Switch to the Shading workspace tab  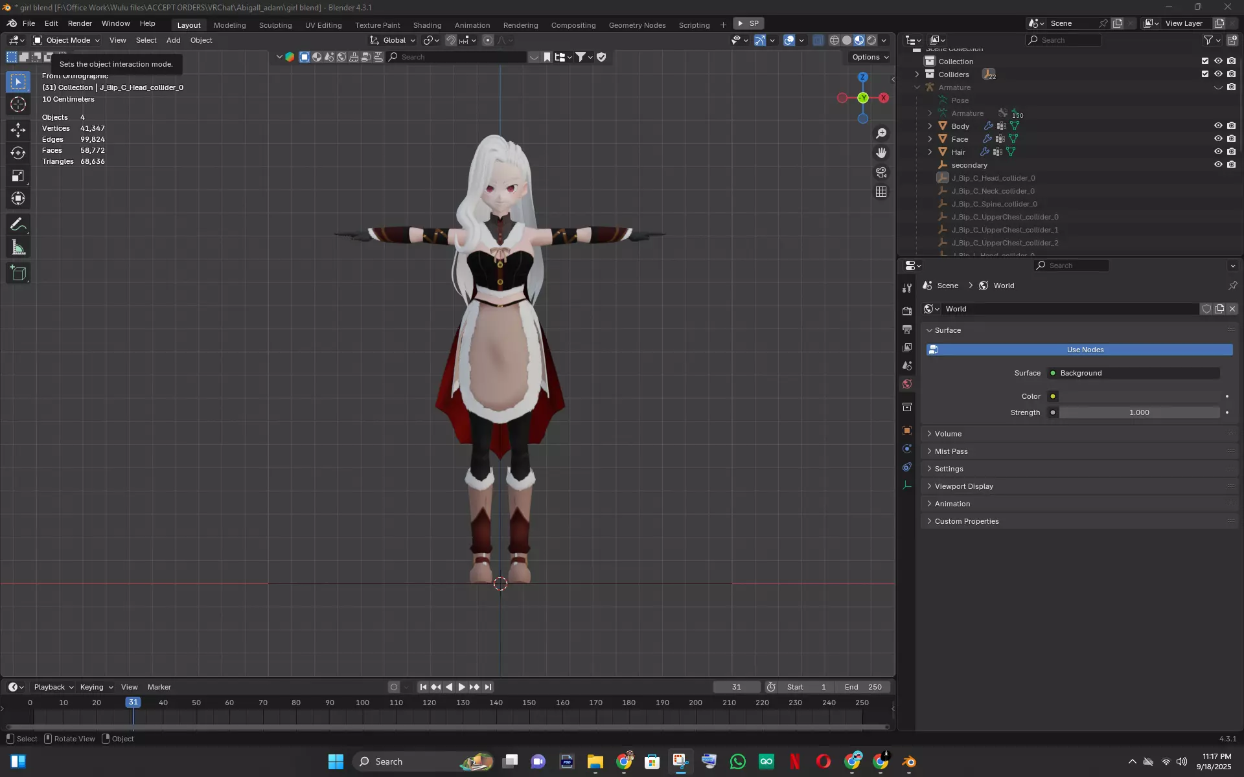pyautogui.click(x=427, y=25)
